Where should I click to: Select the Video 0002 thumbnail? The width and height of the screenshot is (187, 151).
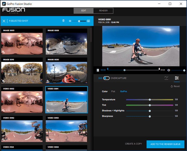point(22,100)
